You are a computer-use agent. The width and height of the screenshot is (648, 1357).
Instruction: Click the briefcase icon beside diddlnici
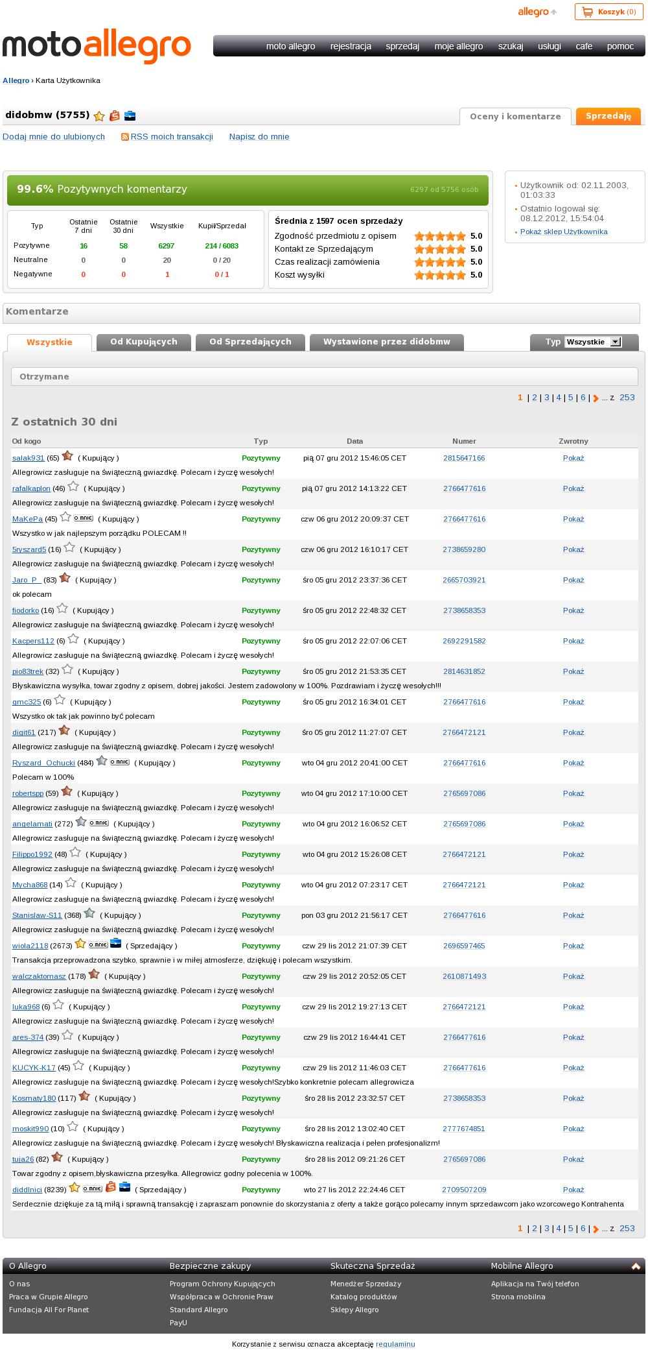[x=125, y=1187]
